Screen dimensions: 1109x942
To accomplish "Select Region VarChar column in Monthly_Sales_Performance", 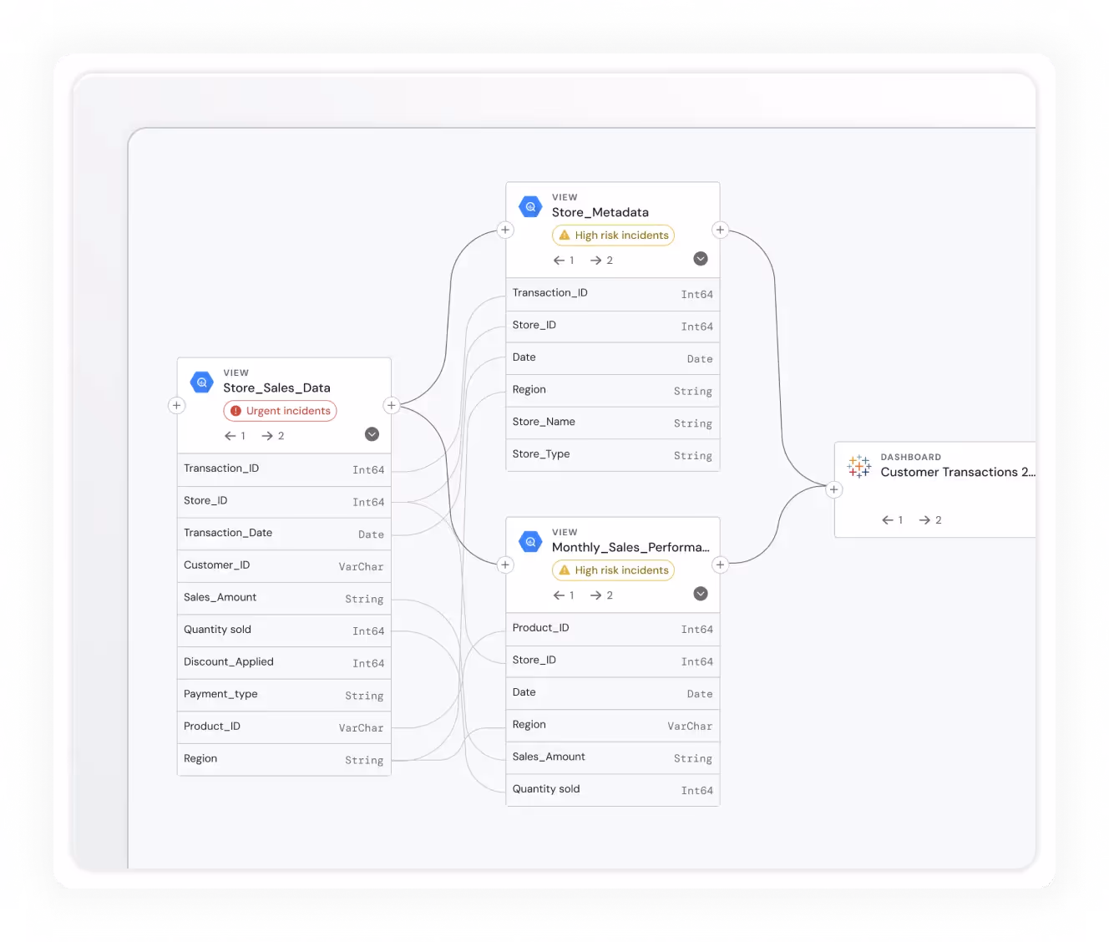I will coord(613,726).
